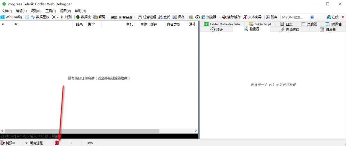Open the 视图(V) menu
The height and width of the screenshot is (146, 346).
(66, 11)
